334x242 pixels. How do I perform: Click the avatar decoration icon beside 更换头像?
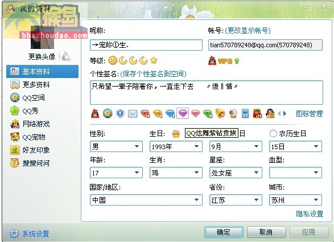pyautogui.click(x=66, y=56)
